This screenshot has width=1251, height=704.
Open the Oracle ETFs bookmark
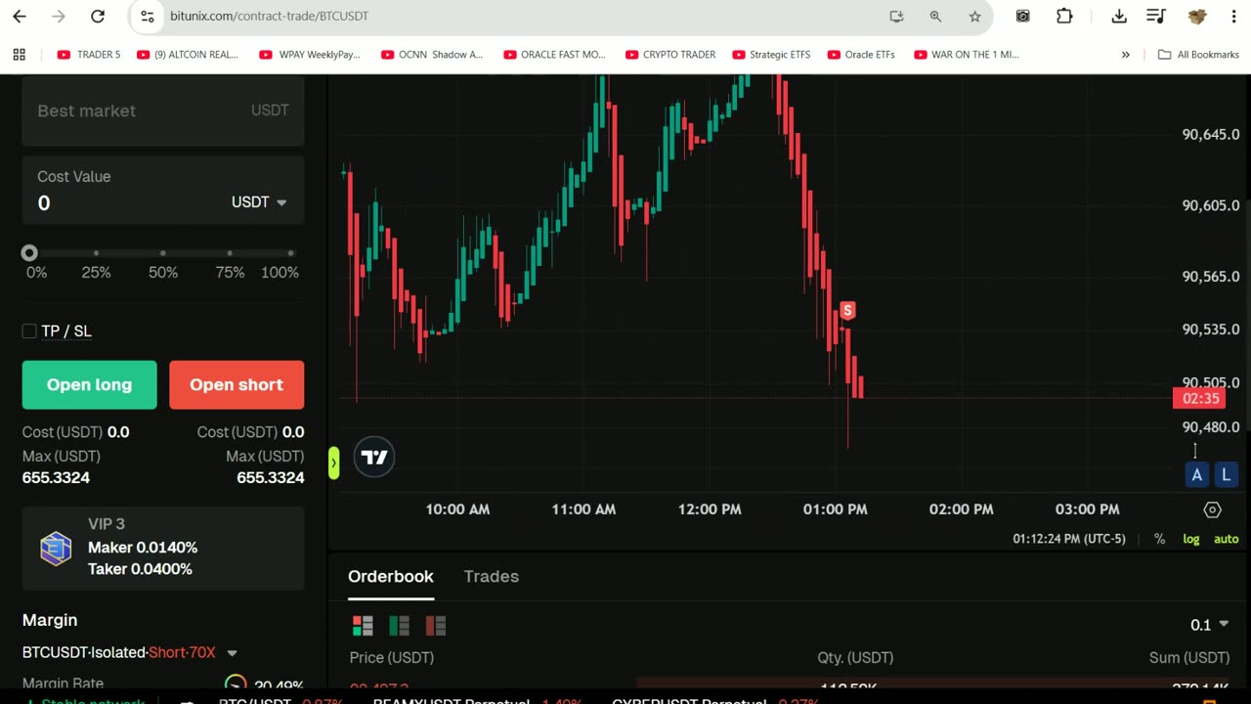tap(861, 55)
